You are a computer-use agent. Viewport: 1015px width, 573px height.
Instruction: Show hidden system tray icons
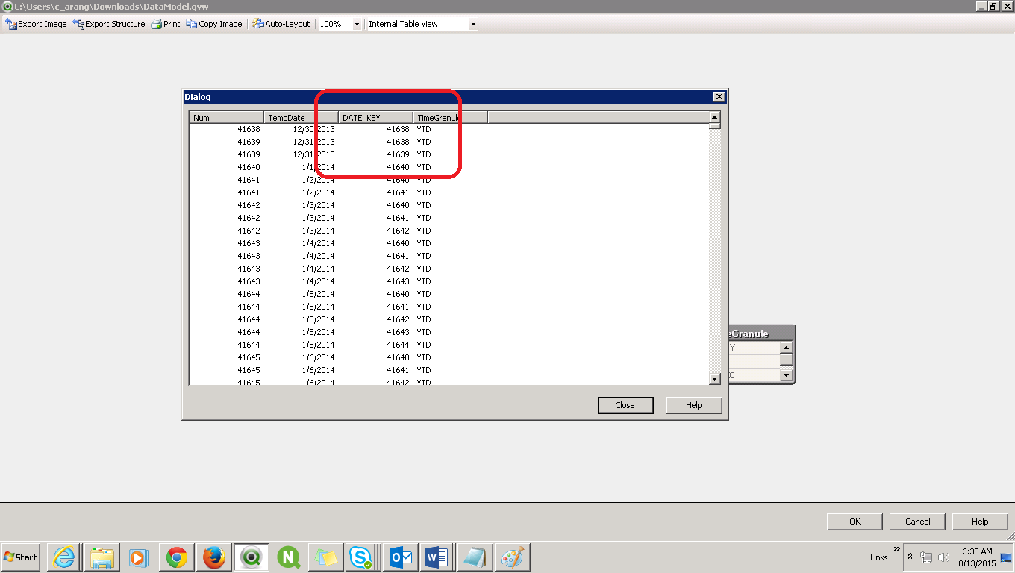(x=910, y=557)
